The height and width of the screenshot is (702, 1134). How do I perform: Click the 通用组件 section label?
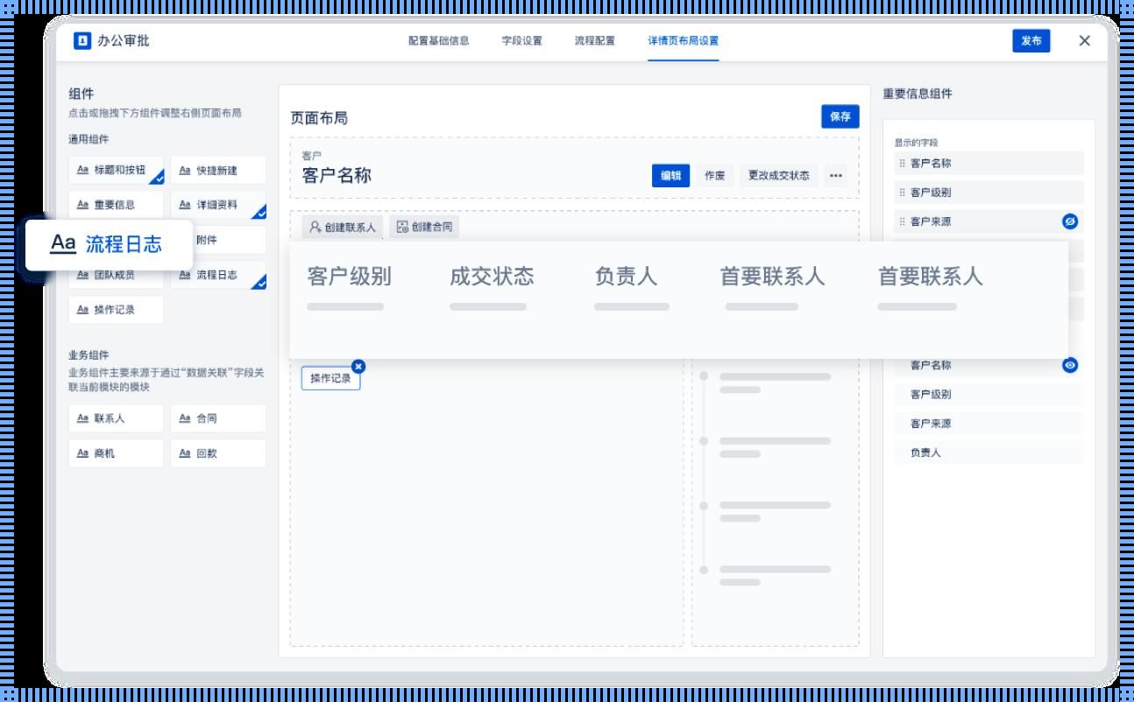click(89, 139)
